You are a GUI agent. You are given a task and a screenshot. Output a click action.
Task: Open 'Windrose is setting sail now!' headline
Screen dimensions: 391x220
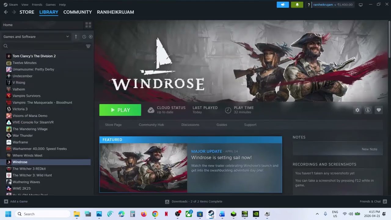[x=221, y=158]
